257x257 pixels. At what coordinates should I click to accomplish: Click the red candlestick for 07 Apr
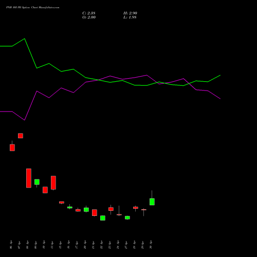(x=21, y=136)
